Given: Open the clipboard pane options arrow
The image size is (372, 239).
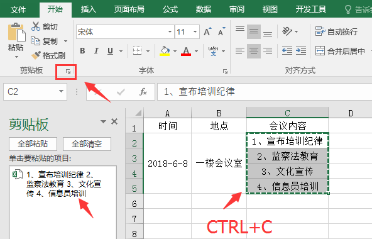Looking at the screenshot, I should tap(103, 121).
